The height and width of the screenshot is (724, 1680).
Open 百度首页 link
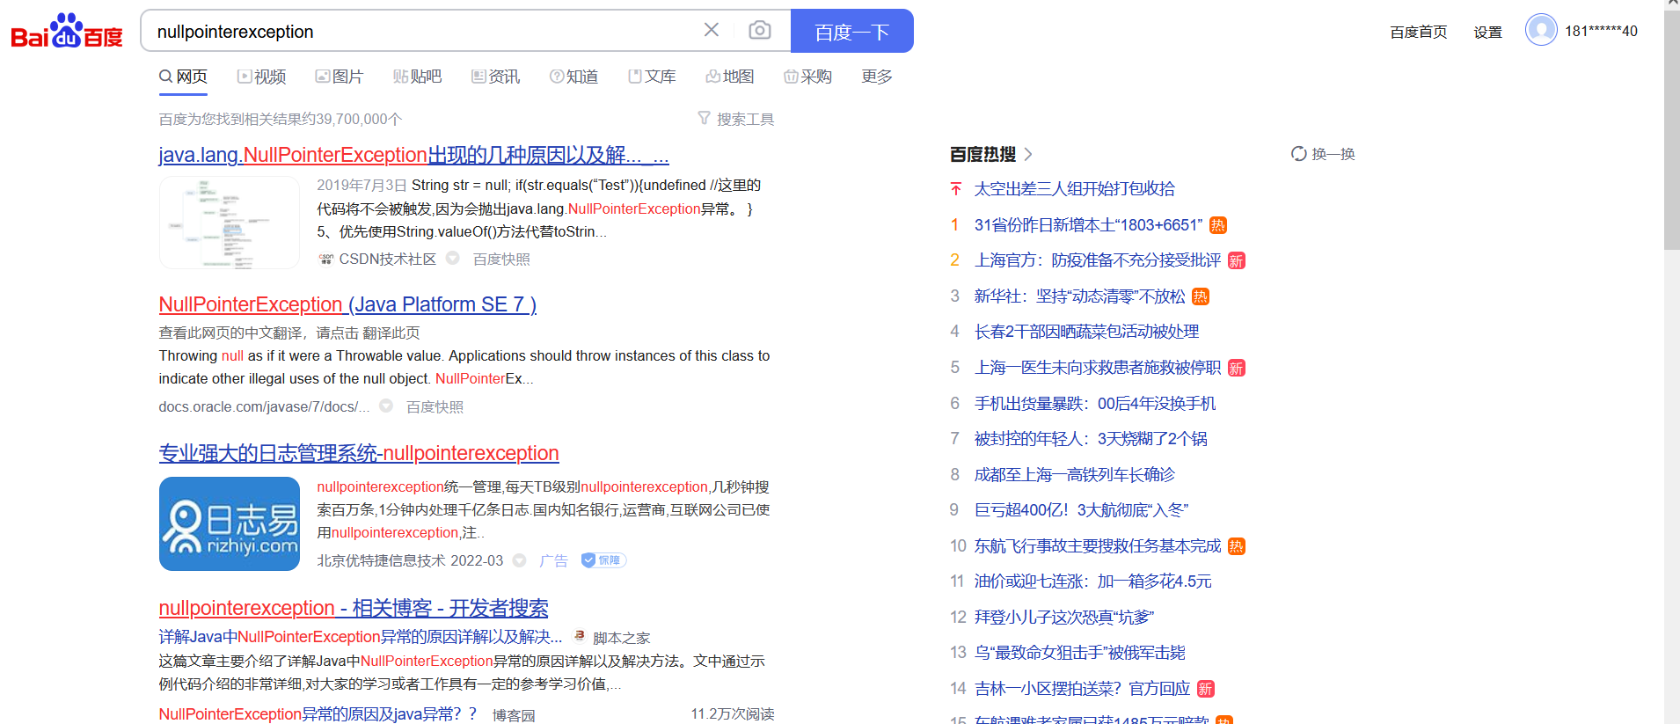(1419, 32)
